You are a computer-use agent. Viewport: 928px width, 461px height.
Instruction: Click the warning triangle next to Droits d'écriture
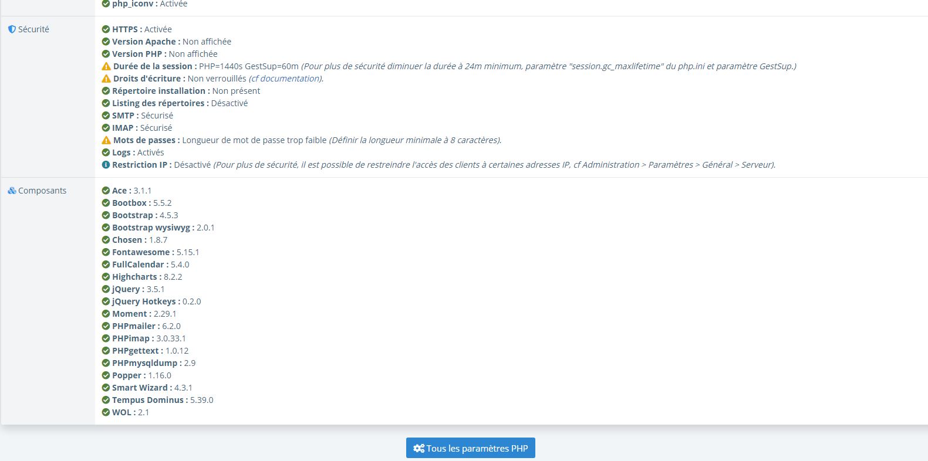(x=106, y=79)
